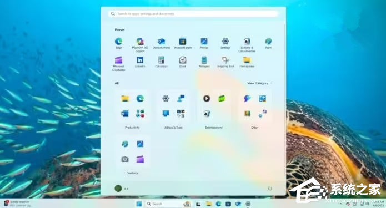Open the View: Category dropdown

point(260,83)
